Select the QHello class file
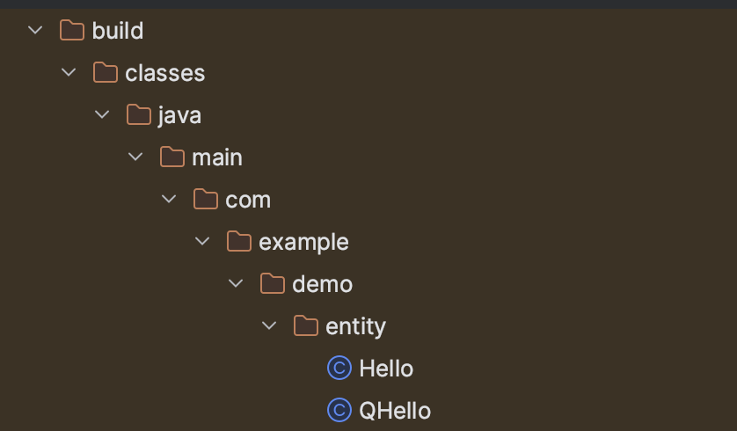737x431 pixels. coord(395,411)
